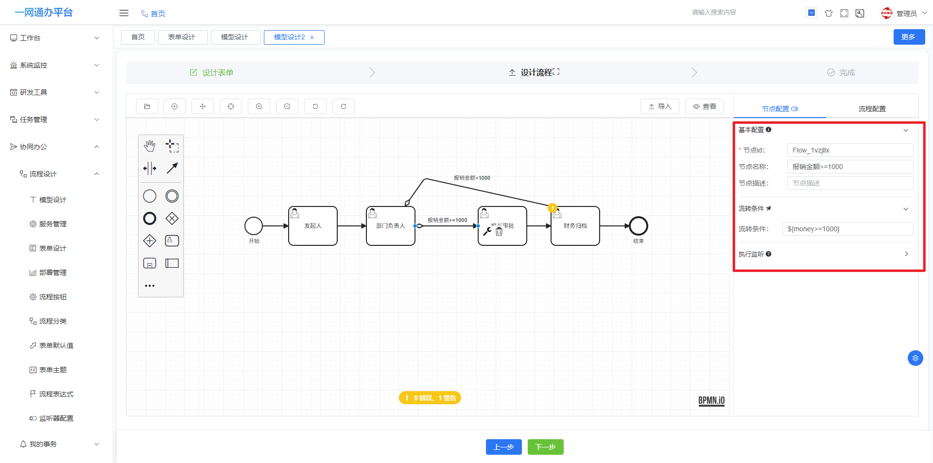The width and height of the screenshot is (933, 463).
Task: Activate the create/remove space tool
Action: click(x=150, y=168)
